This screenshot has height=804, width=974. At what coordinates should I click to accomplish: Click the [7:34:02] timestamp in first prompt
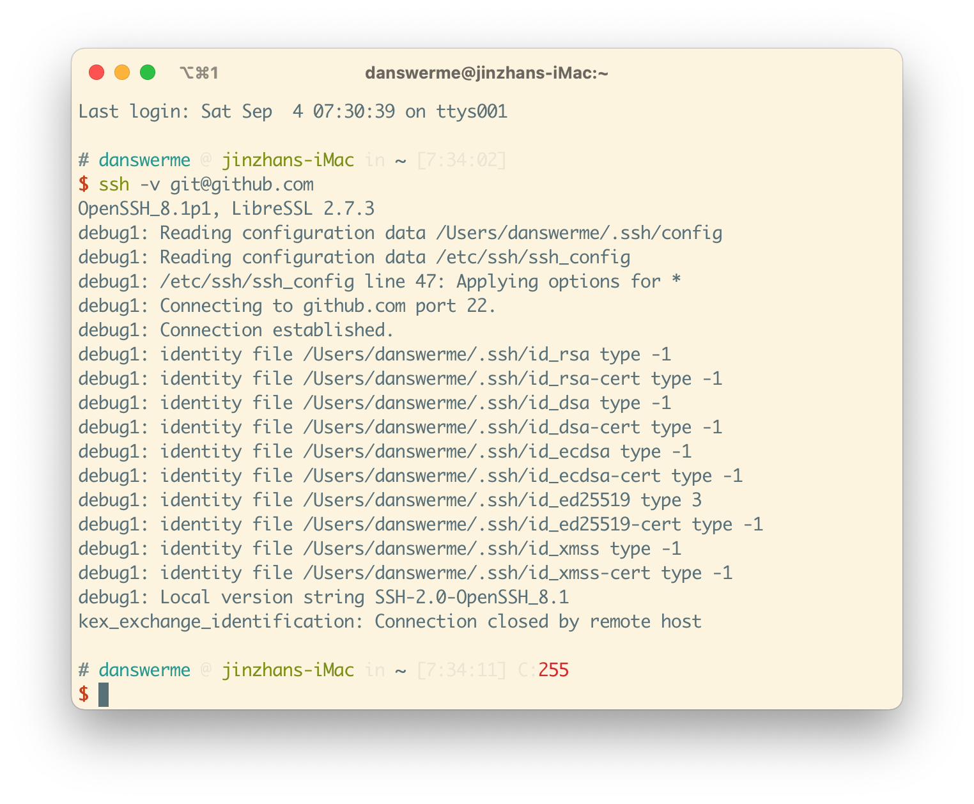point(461,160)
